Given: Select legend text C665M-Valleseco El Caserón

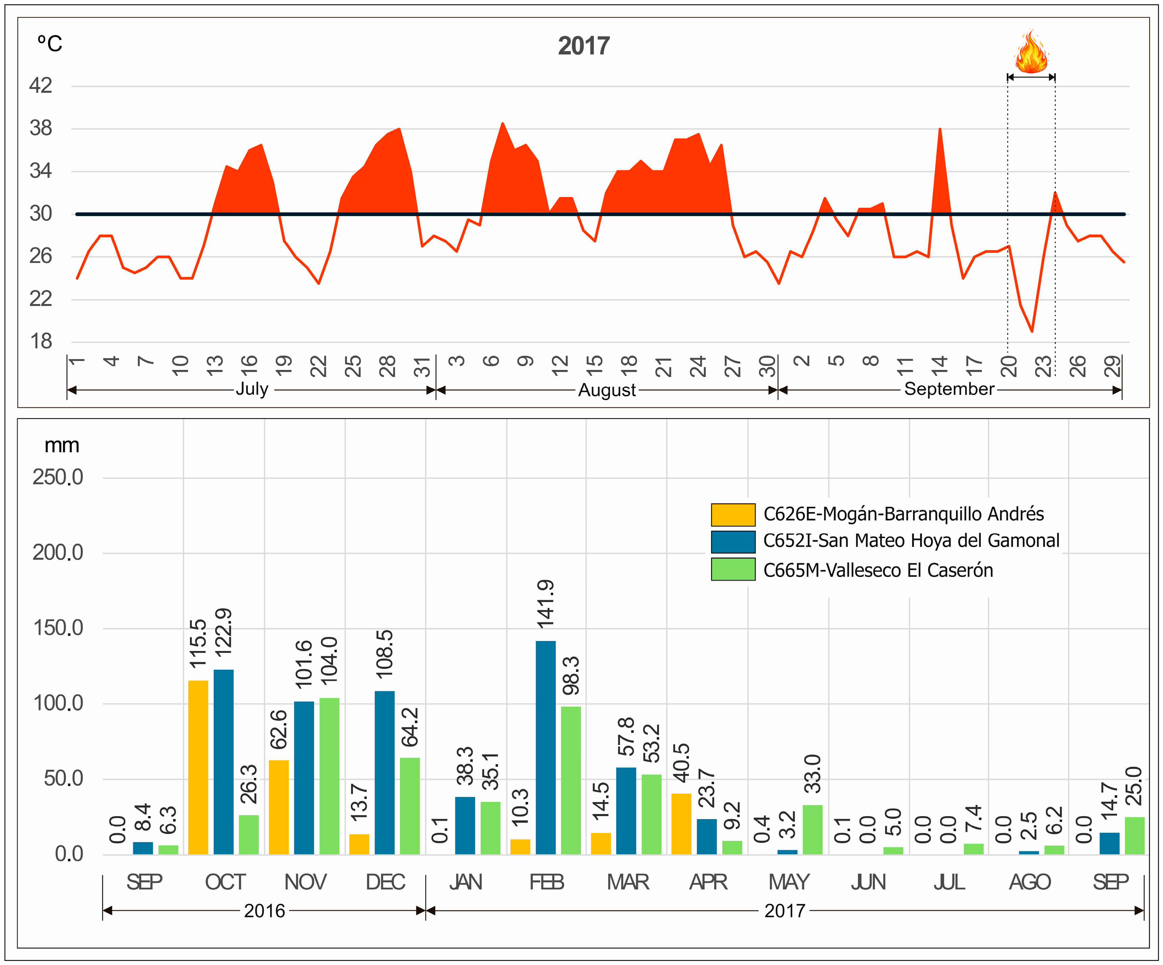Looking at the screenshot, I should pos(878,570).
